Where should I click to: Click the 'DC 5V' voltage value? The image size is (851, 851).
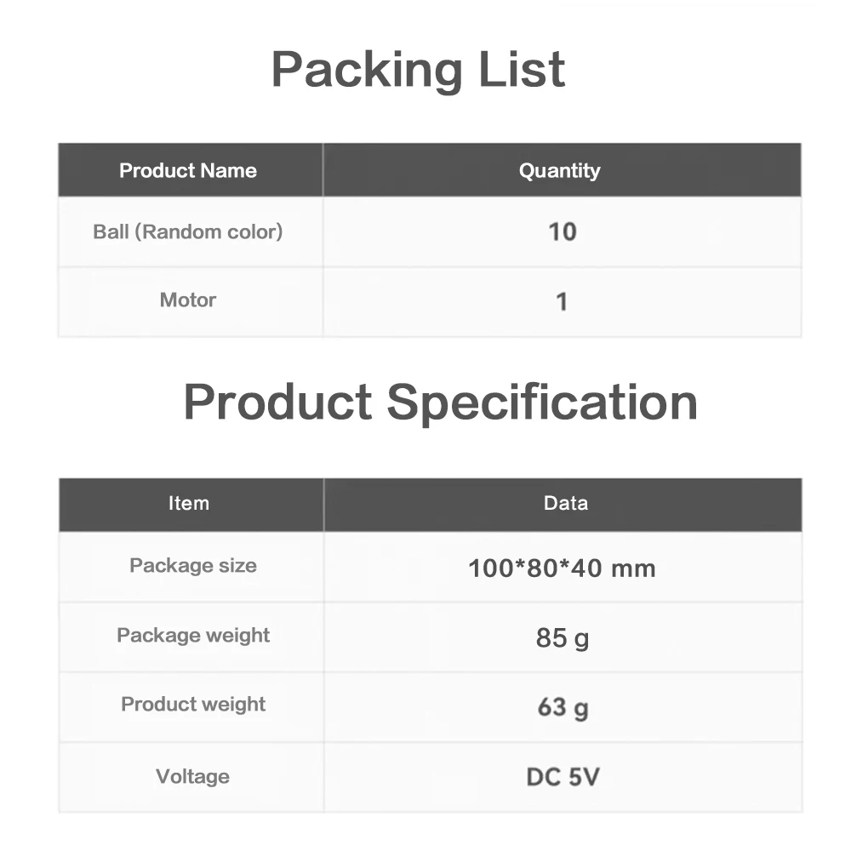[563, 777]
